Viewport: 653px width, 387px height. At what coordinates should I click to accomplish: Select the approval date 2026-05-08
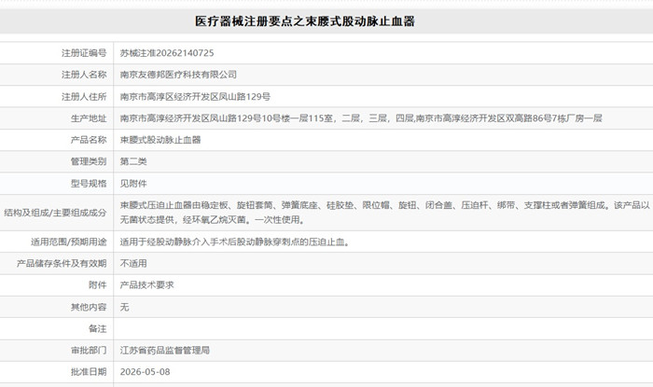click(145, 372)
